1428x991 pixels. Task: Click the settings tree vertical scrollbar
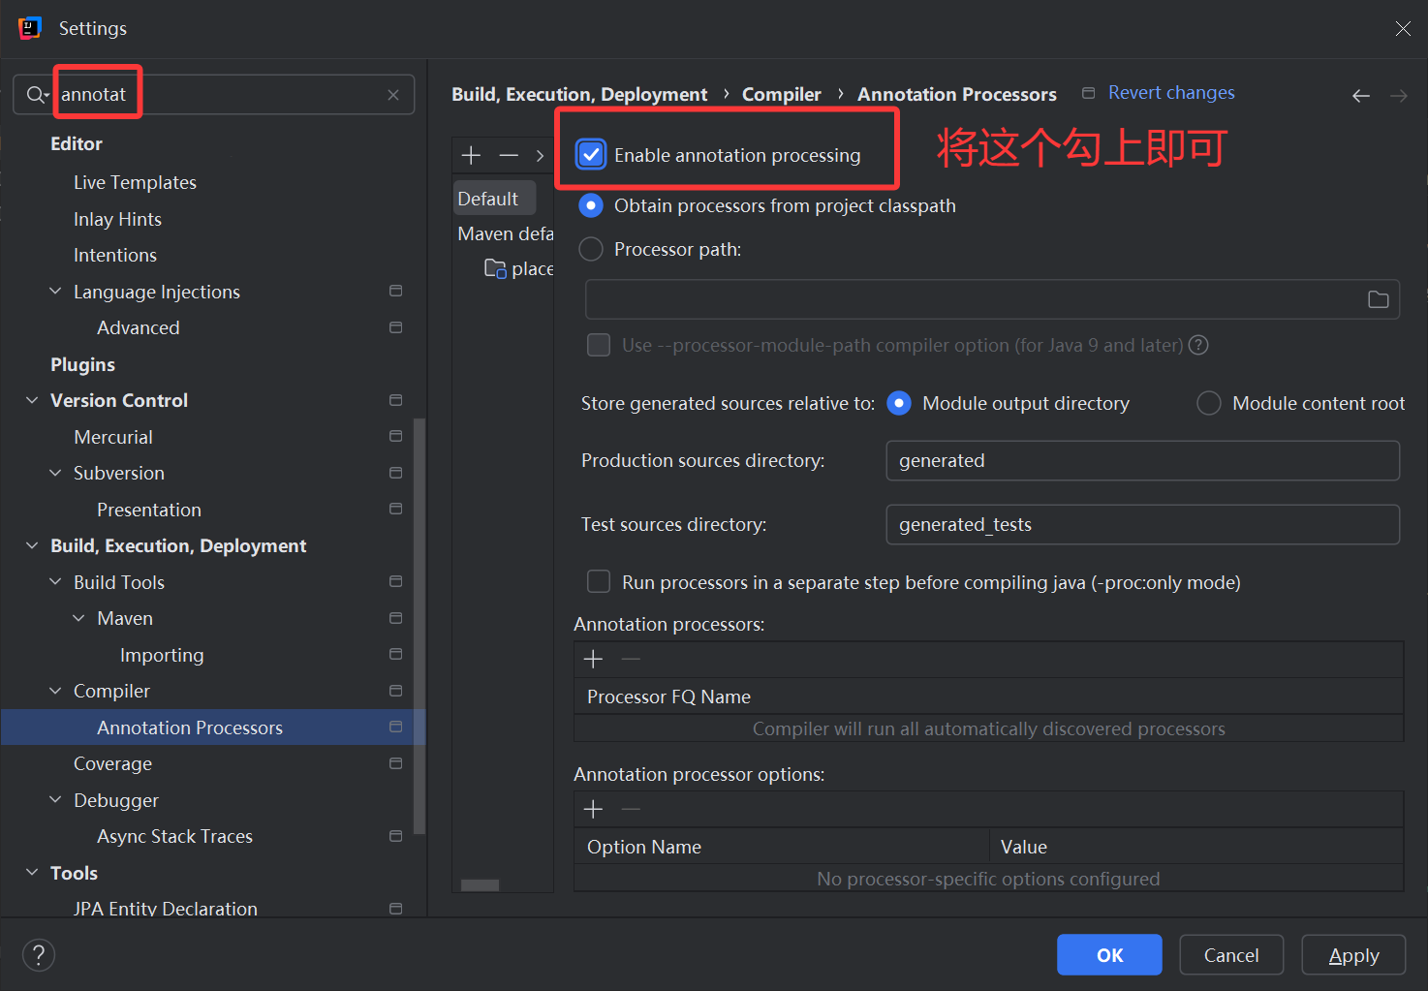click(419, 626)
